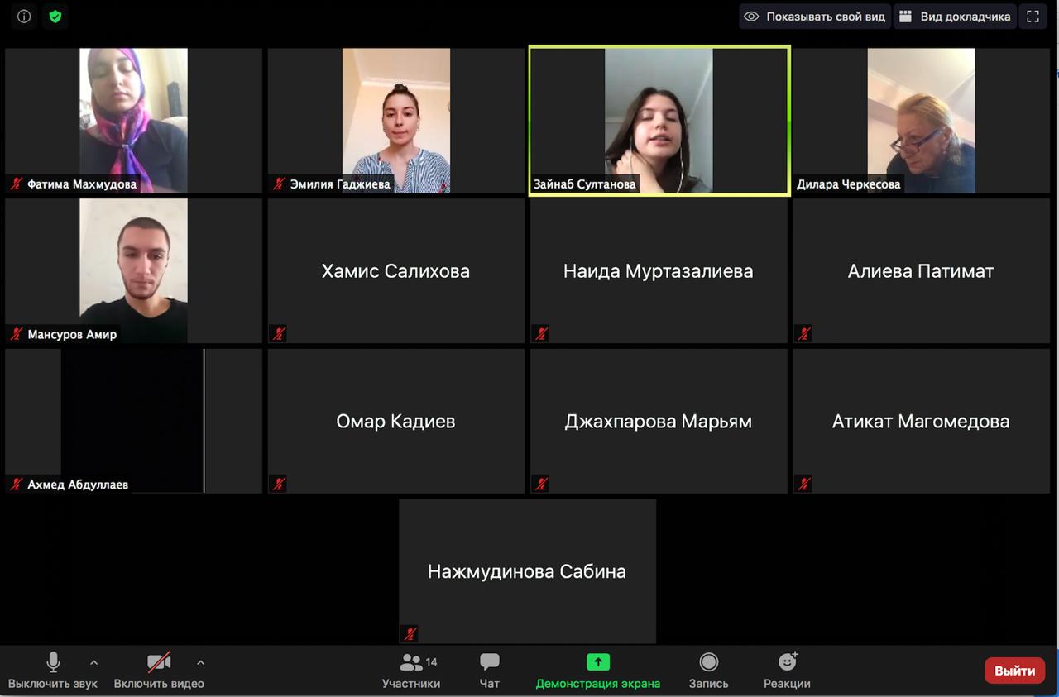This screenshot has height=697, width=1059.
Task: Mute microphone with Выключить звук
Action: [53, 671]
